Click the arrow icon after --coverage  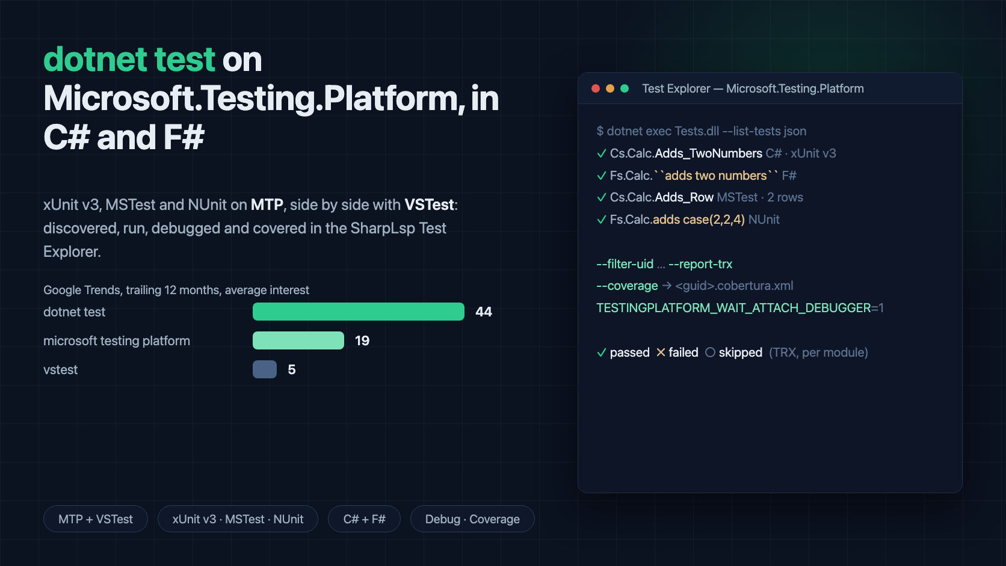(667, 286)
